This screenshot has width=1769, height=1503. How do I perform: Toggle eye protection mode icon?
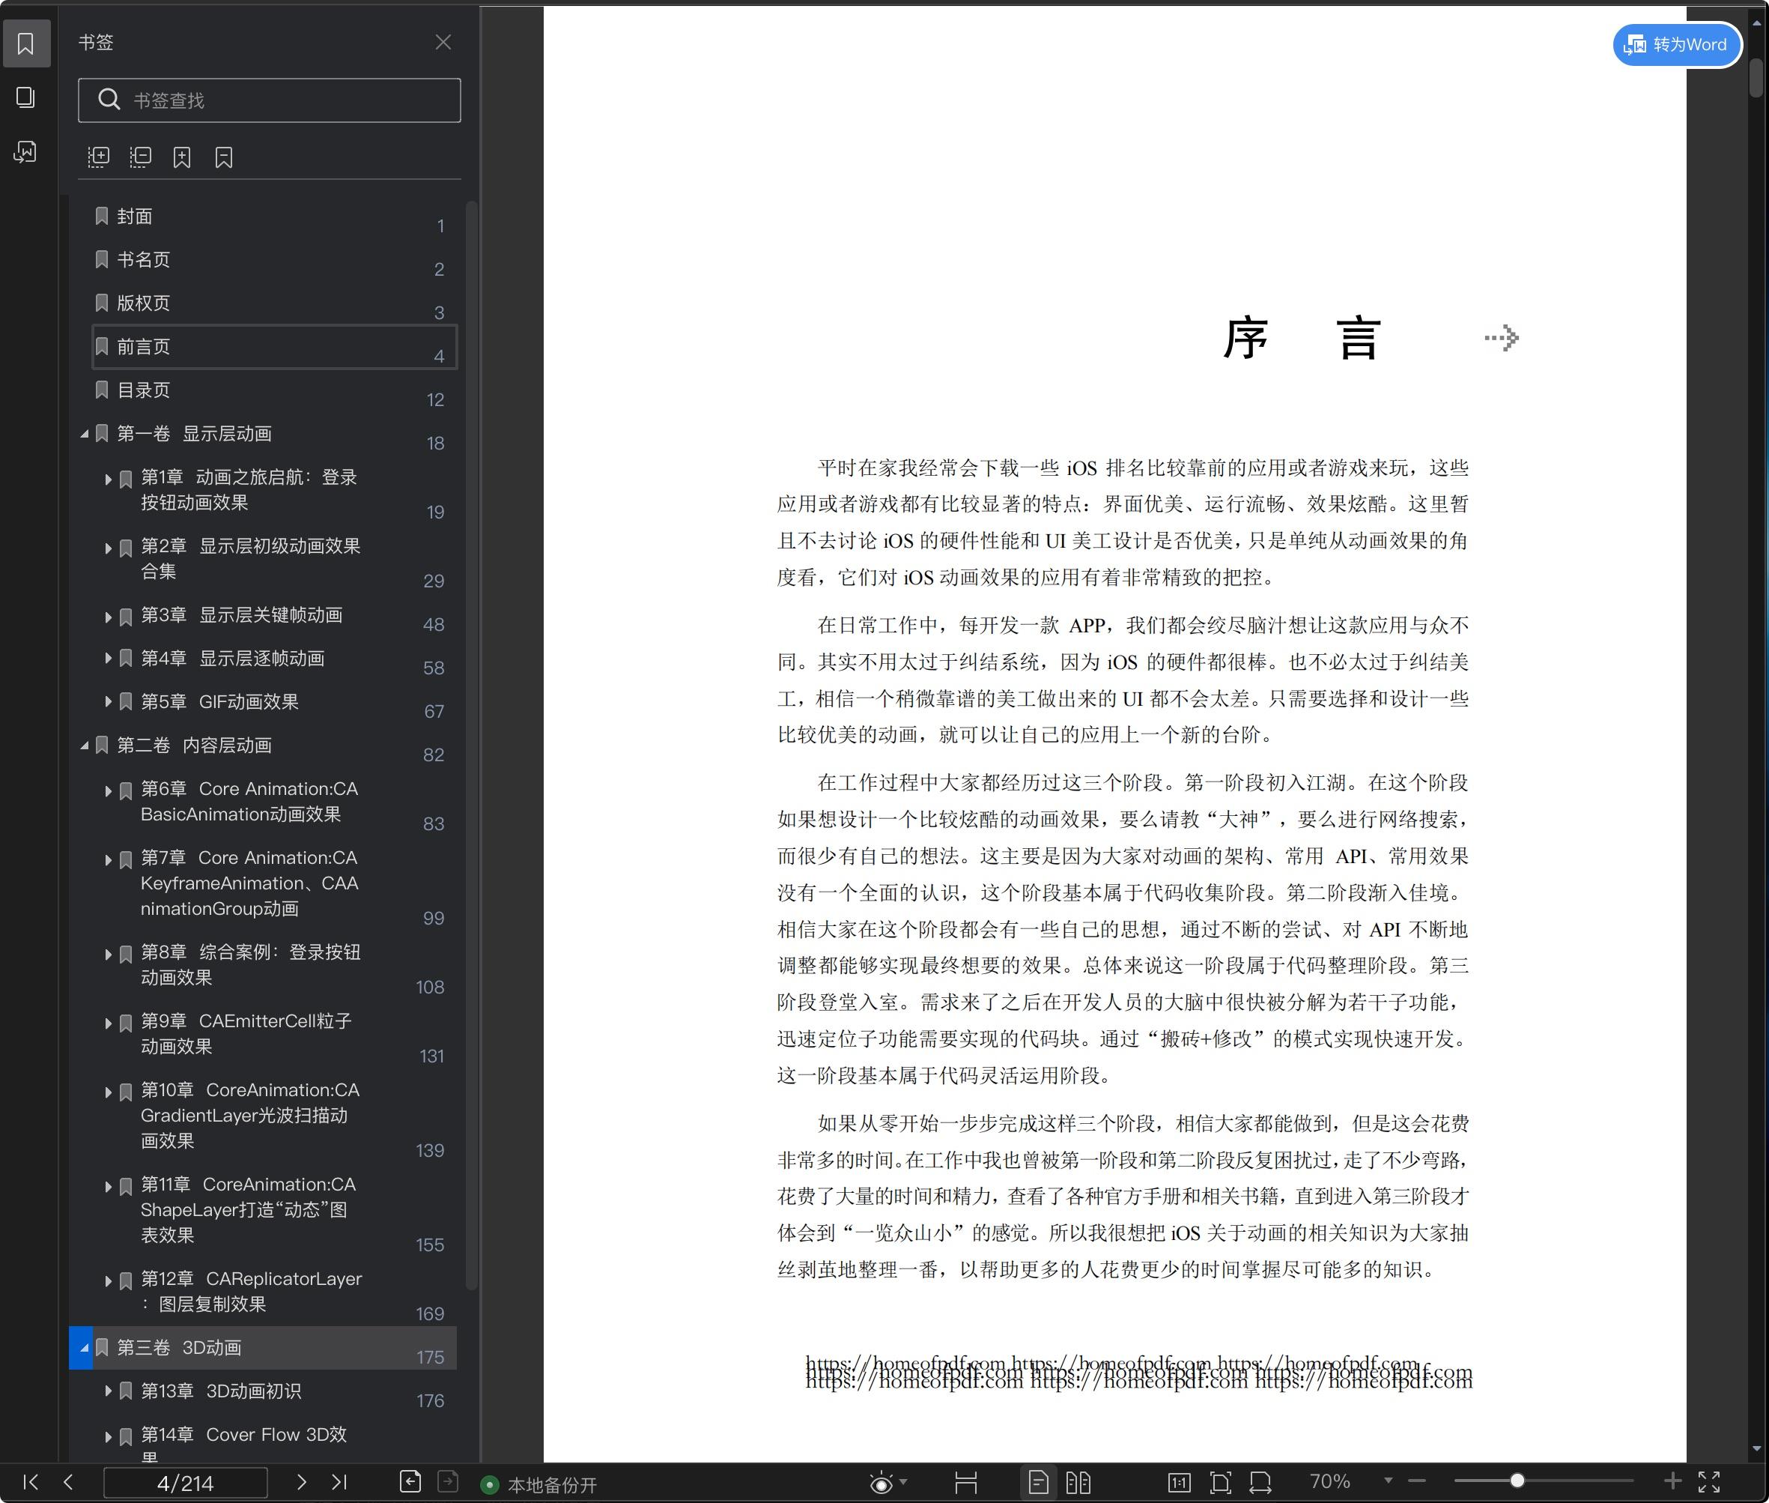(x=882, y=1484)
